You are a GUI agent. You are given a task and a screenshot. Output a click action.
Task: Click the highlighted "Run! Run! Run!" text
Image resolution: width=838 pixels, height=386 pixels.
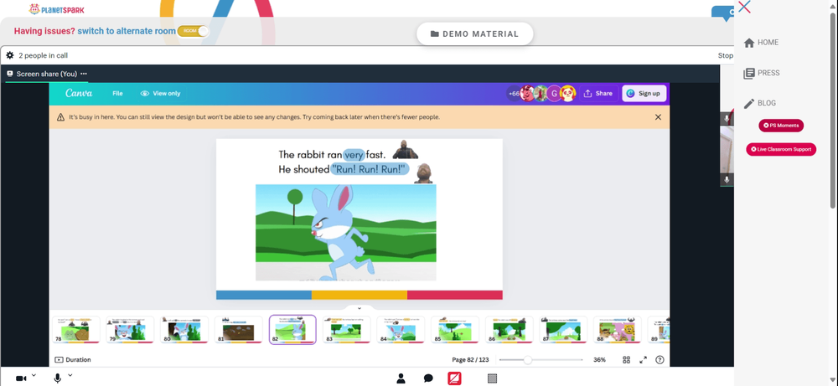click(370, 169)
